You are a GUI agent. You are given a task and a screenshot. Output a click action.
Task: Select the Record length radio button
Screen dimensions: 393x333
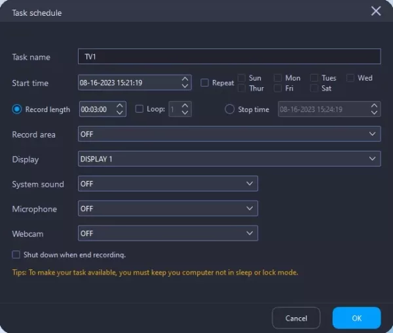click(x=17, y=109)
